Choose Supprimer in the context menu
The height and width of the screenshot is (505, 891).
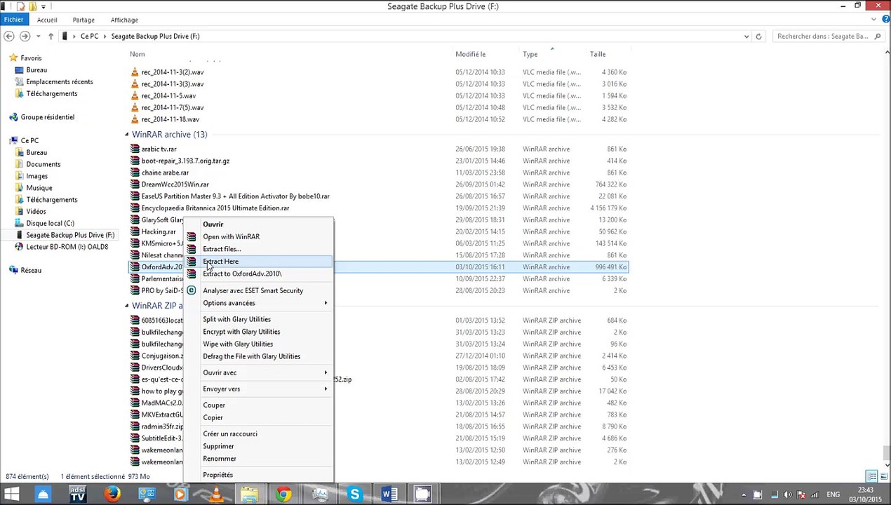pos(259,446)
